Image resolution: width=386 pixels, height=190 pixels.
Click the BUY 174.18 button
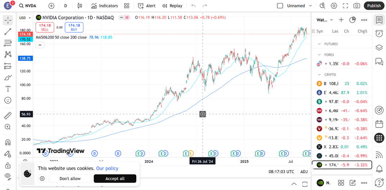(x=74, y=27)
